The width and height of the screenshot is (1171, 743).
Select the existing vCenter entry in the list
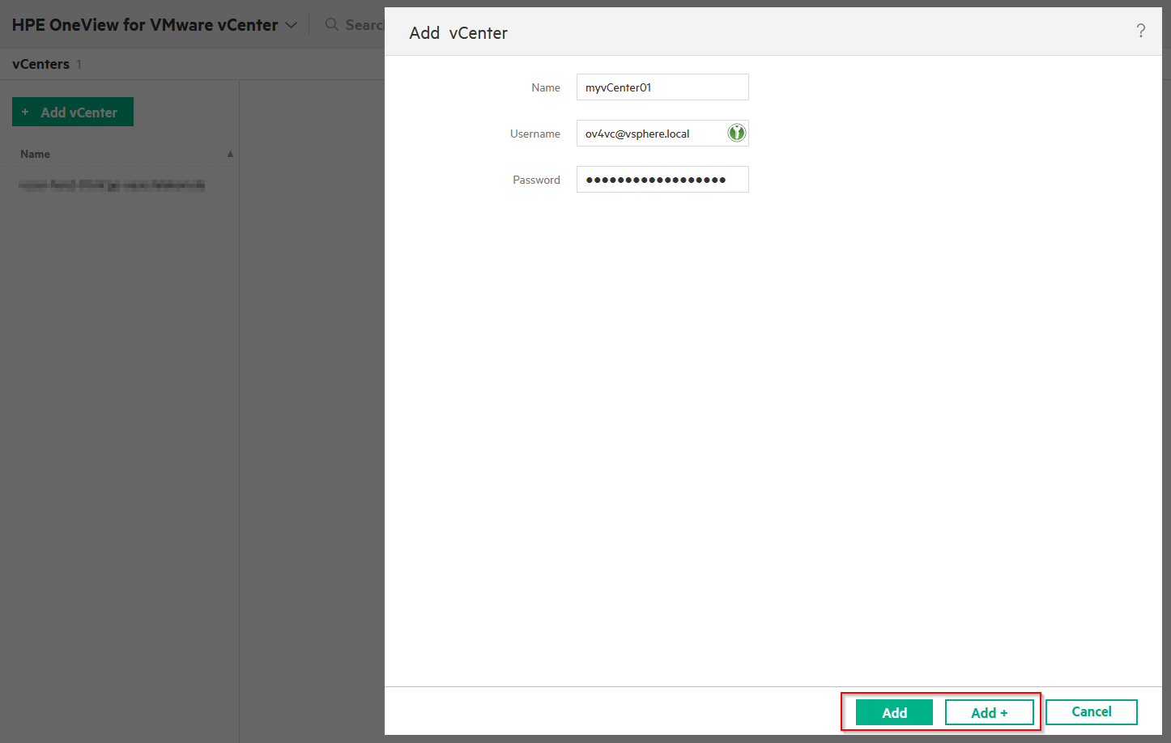click(111, 185)
